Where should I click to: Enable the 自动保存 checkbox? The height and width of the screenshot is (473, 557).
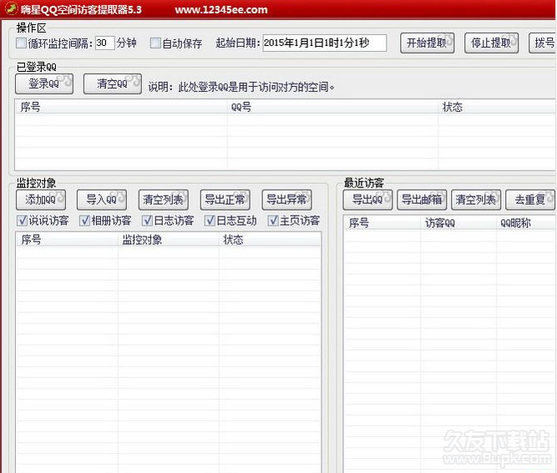(155, 43)
